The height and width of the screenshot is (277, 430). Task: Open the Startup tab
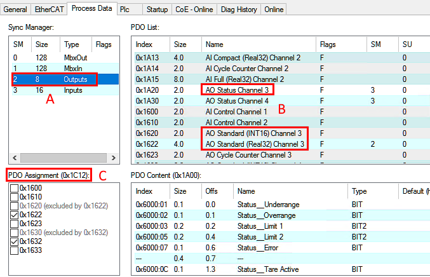coord(157,10)
